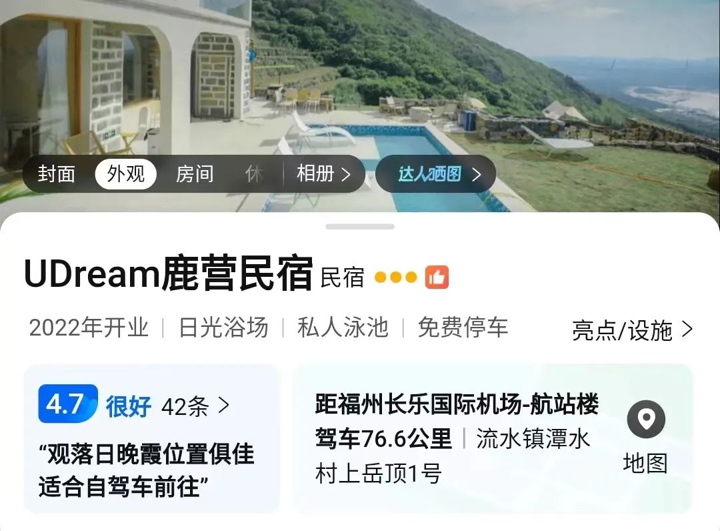Open the 42条 reviews arrow
The image size is (720, 531).
(x=223, y=405)
